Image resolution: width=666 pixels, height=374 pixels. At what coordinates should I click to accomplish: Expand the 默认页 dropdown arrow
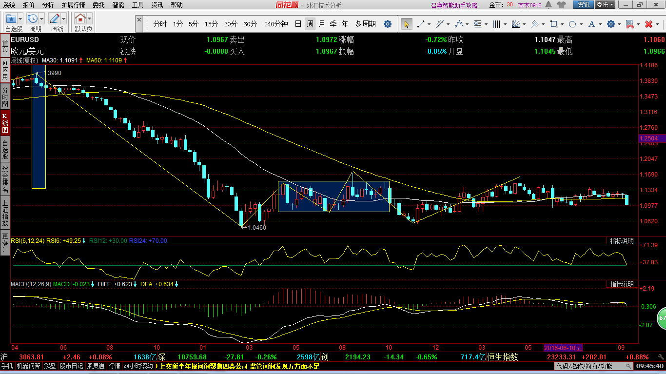click(90, 19)
